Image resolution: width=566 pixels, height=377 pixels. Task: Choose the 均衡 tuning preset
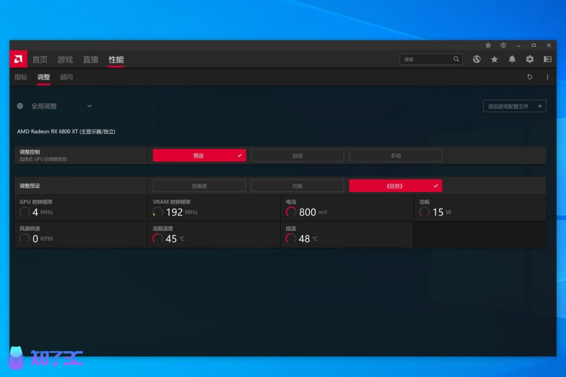point(297,185)
